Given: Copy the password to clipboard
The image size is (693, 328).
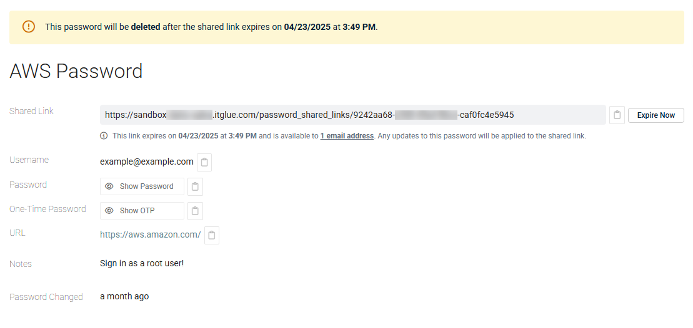Looking at the screenshot, I should click(x=196, y=186).
